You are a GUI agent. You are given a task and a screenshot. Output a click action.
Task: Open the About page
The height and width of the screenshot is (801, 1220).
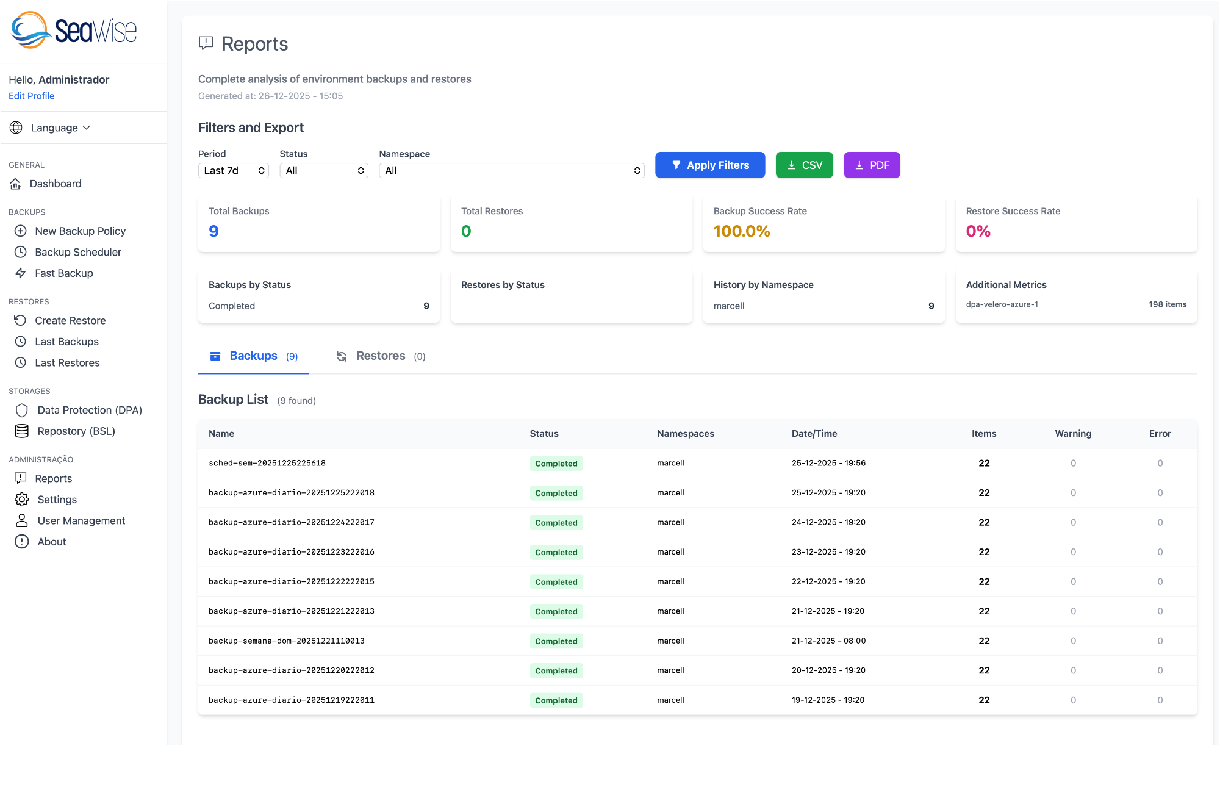pos(51,541)
